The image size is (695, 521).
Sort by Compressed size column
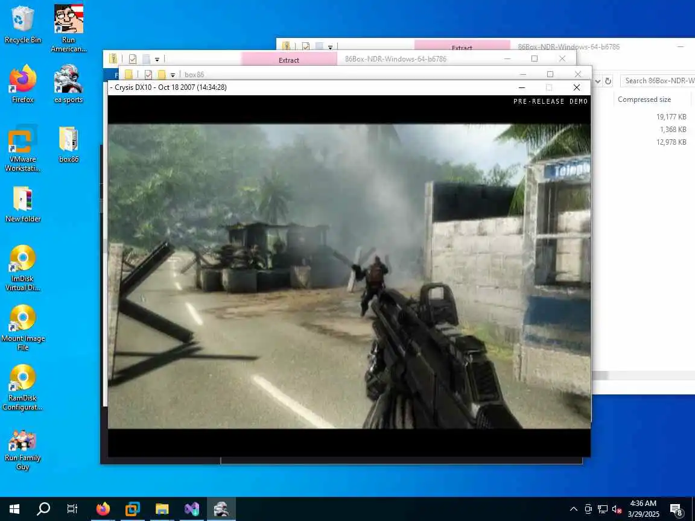pyautogui.click(x=644, y=99)
